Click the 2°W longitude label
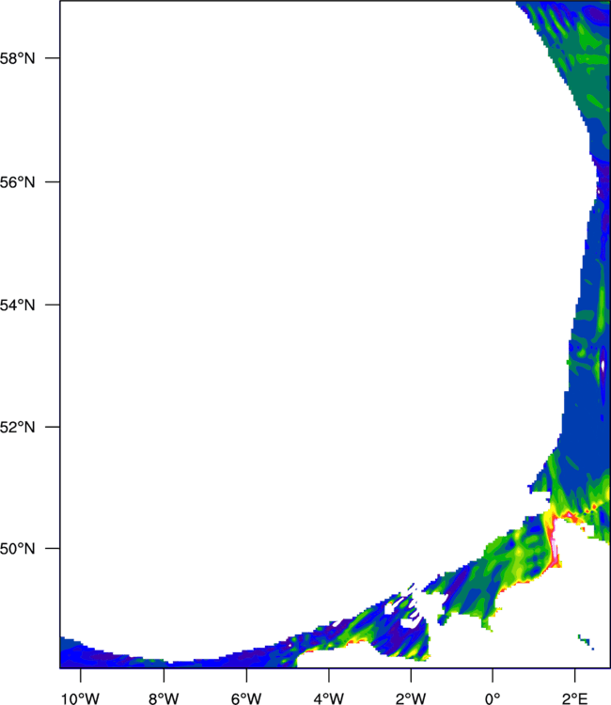 411,698
